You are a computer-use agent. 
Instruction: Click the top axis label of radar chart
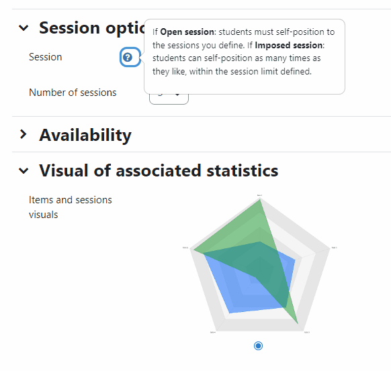[259, 195]
